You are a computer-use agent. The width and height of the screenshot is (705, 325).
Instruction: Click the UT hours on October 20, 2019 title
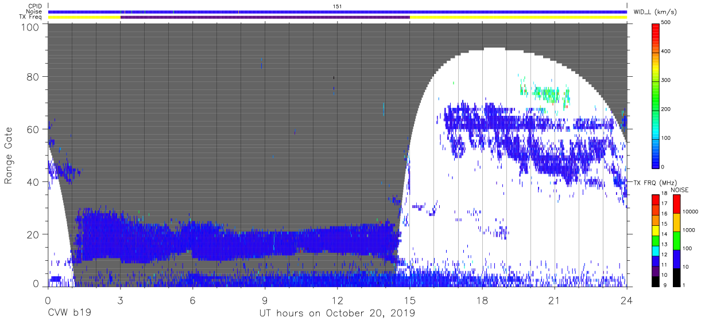coord(337,313)
